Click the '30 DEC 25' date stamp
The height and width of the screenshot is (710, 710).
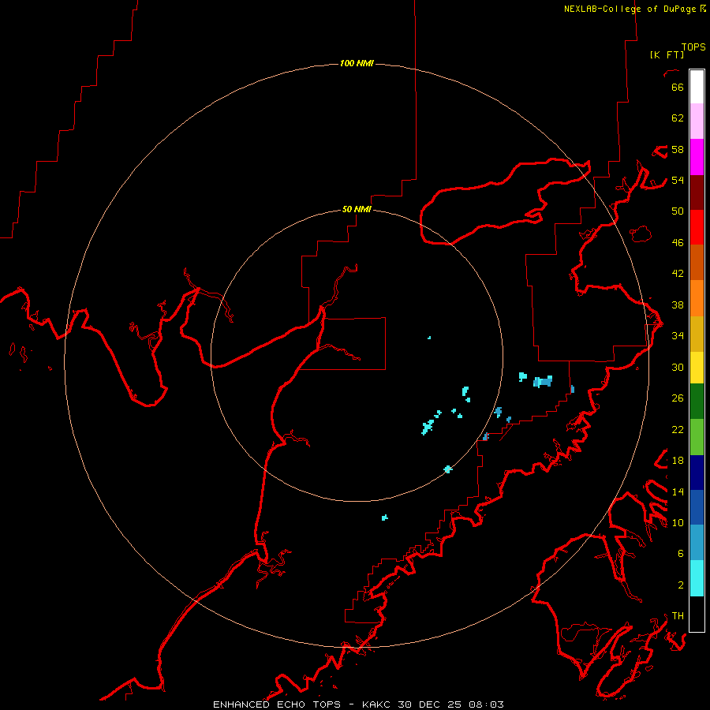pos(429,704)
